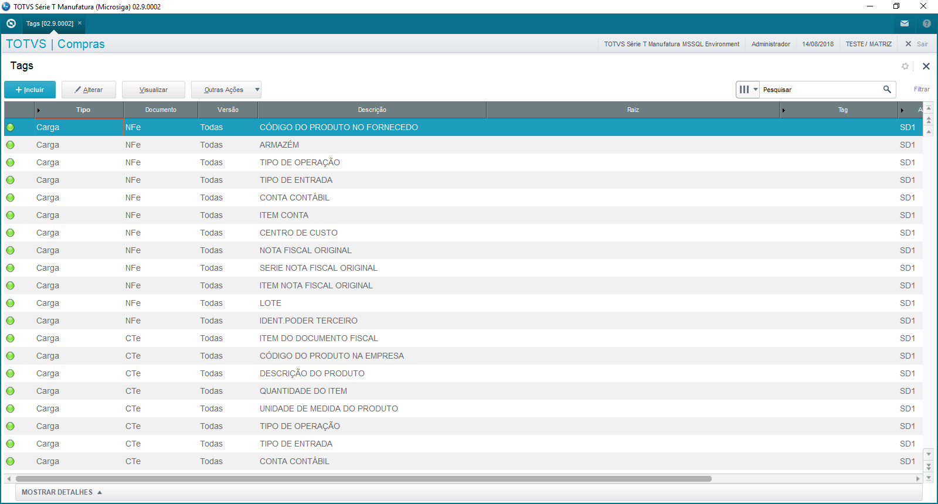Image resolution: width=938 pixels, height=504 pixels.
Task: Open the mail envelope icon
Action: click(905, 23)
